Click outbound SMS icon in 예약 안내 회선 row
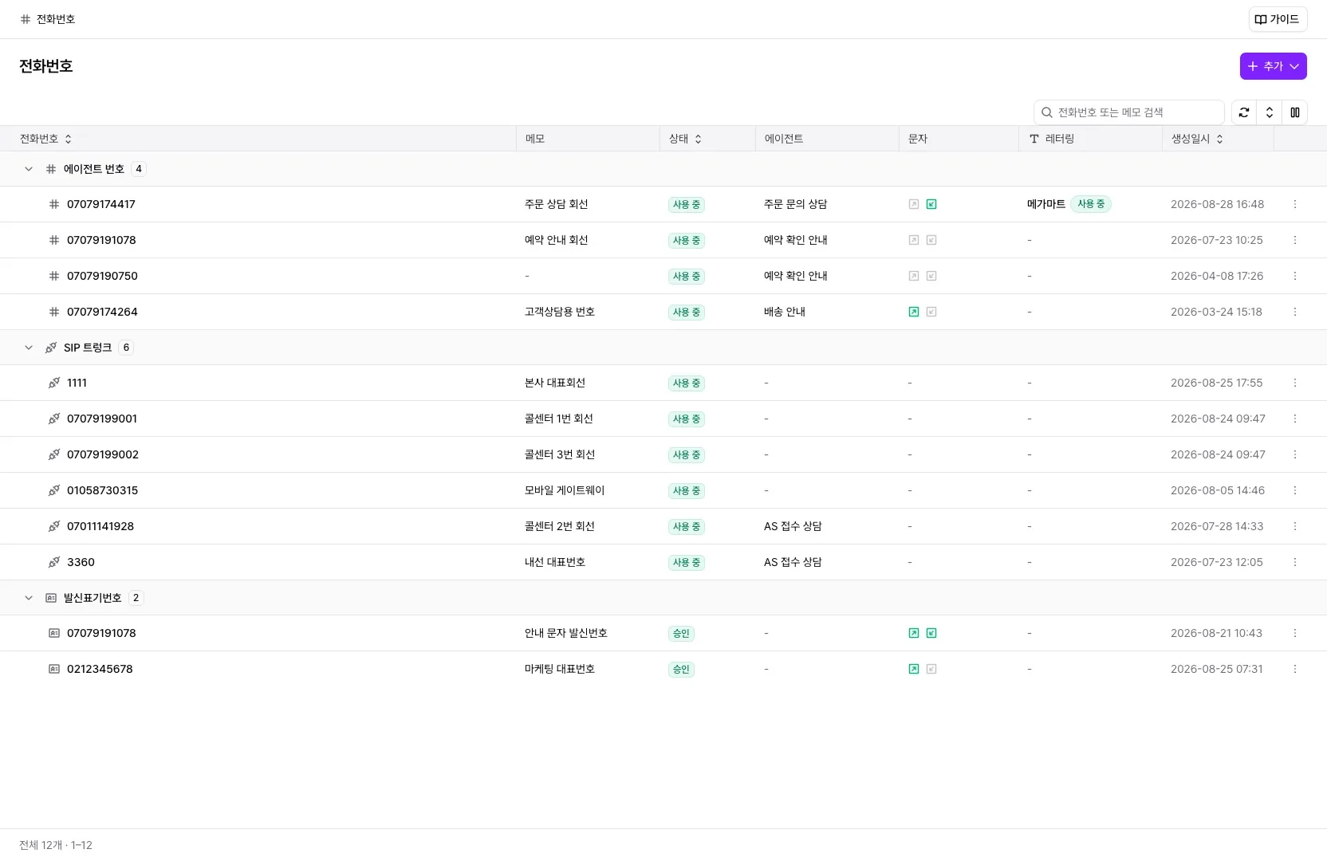1327x861 pixels. point(914,240)
